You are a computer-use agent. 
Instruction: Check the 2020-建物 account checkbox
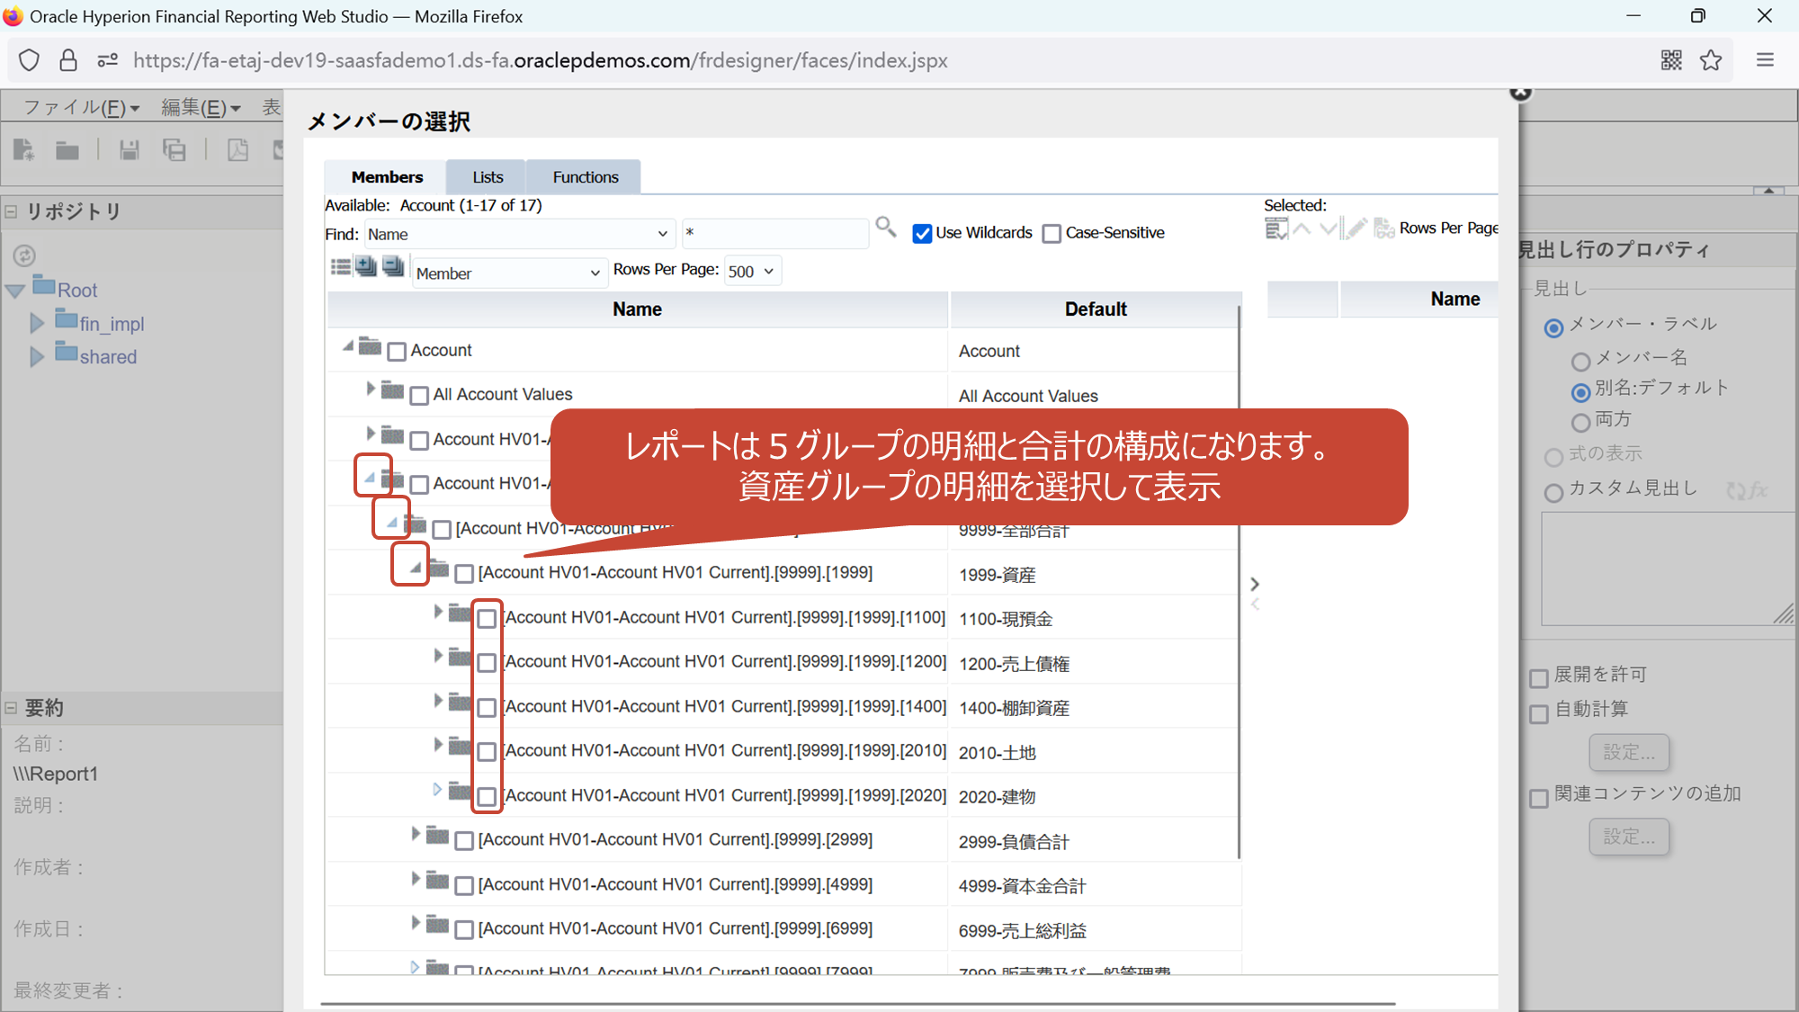coord(487,796)
